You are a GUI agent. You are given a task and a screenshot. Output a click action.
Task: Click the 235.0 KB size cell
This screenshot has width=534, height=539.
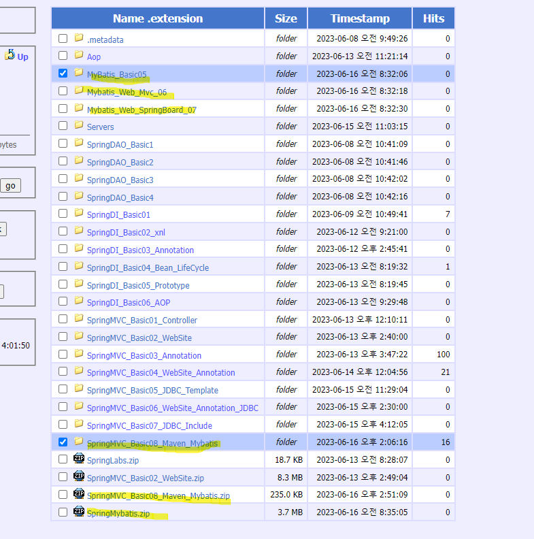coord(286,495)
